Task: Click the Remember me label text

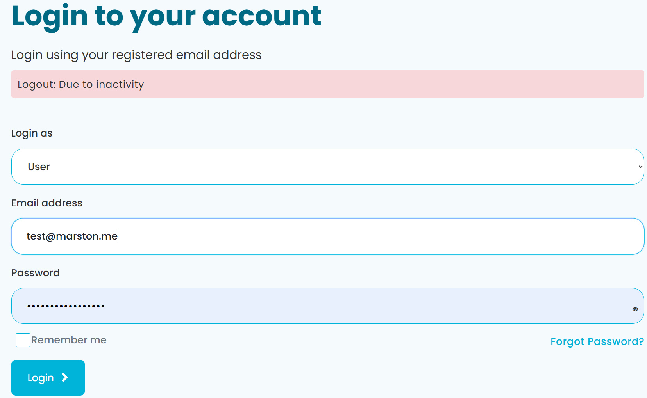Action: click(x=69, y=340)
